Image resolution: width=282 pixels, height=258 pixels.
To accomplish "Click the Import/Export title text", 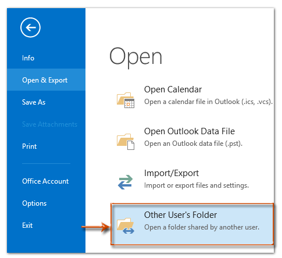I will click(x=172, y=173).
